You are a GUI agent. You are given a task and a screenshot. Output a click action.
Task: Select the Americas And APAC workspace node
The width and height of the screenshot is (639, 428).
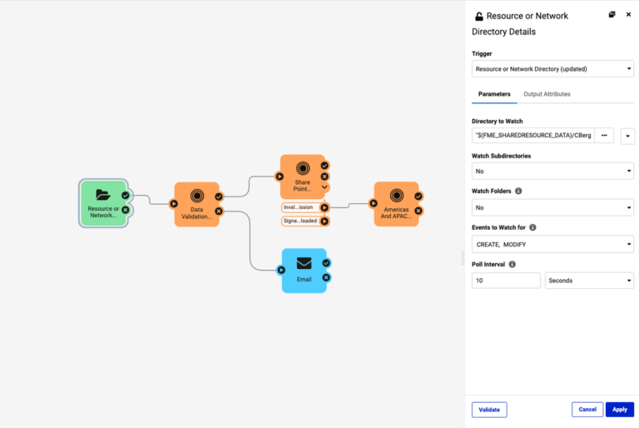[396, 204]
